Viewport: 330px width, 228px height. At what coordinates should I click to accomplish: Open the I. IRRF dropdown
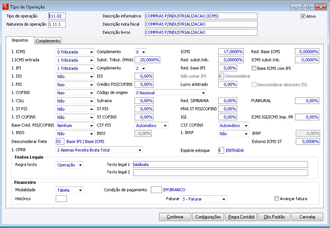point(234,134)
